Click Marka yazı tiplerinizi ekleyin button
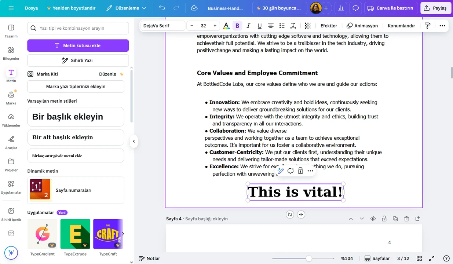453x264 pixels. pyautogui.click(x=76, y=87)
